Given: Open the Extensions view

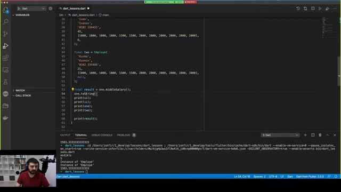Looking at the screenshot, I should [x=6, y=58].
